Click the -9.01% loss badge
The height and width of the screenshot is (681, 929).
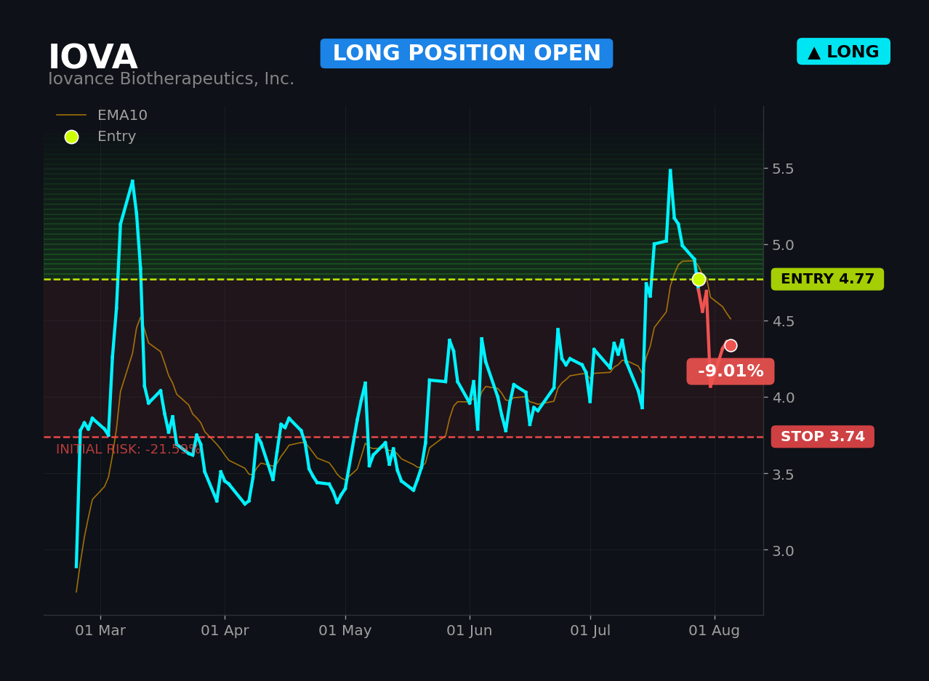pos(731,371)
